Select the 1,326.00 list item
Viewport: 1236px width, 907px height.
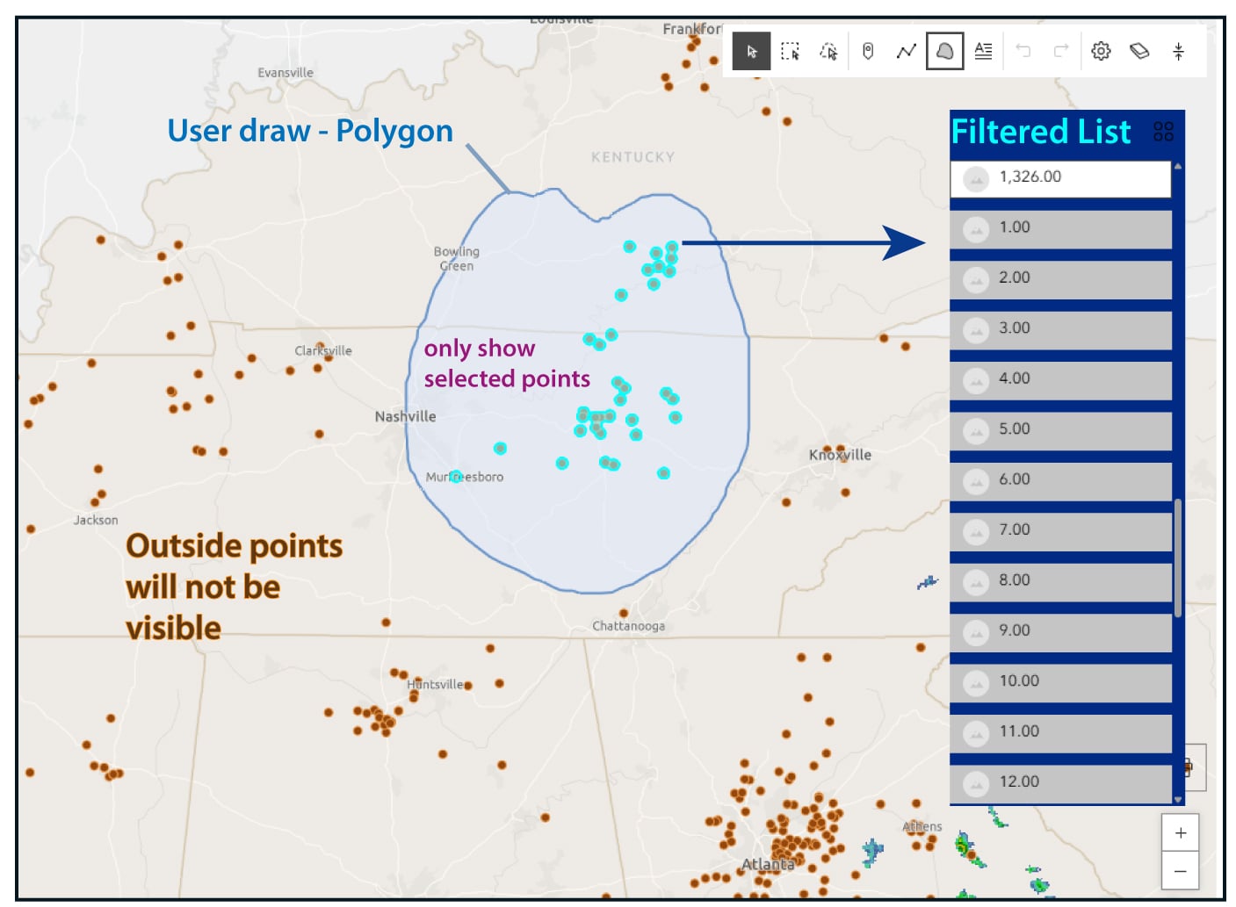click(x=1060, y=178)
